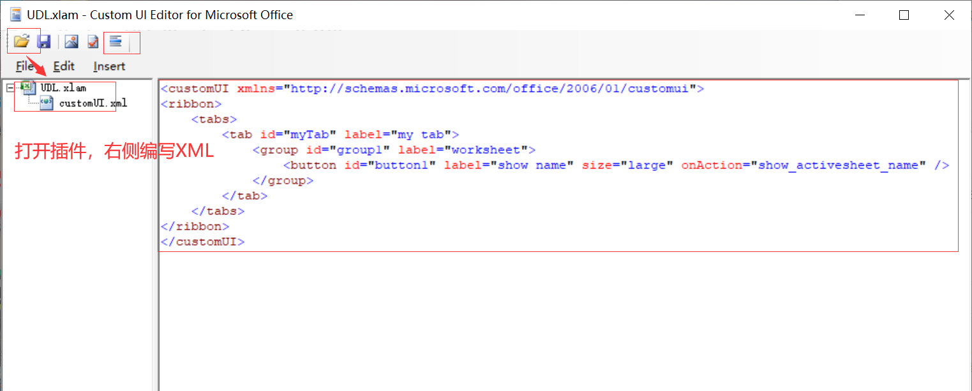Open the File menu
Viewport: 972px width, 391px height.
pyautogui.click(x=25, y=66)
